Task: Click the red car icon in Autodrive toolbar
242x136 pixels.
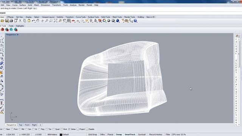Action: click(3, 29)
